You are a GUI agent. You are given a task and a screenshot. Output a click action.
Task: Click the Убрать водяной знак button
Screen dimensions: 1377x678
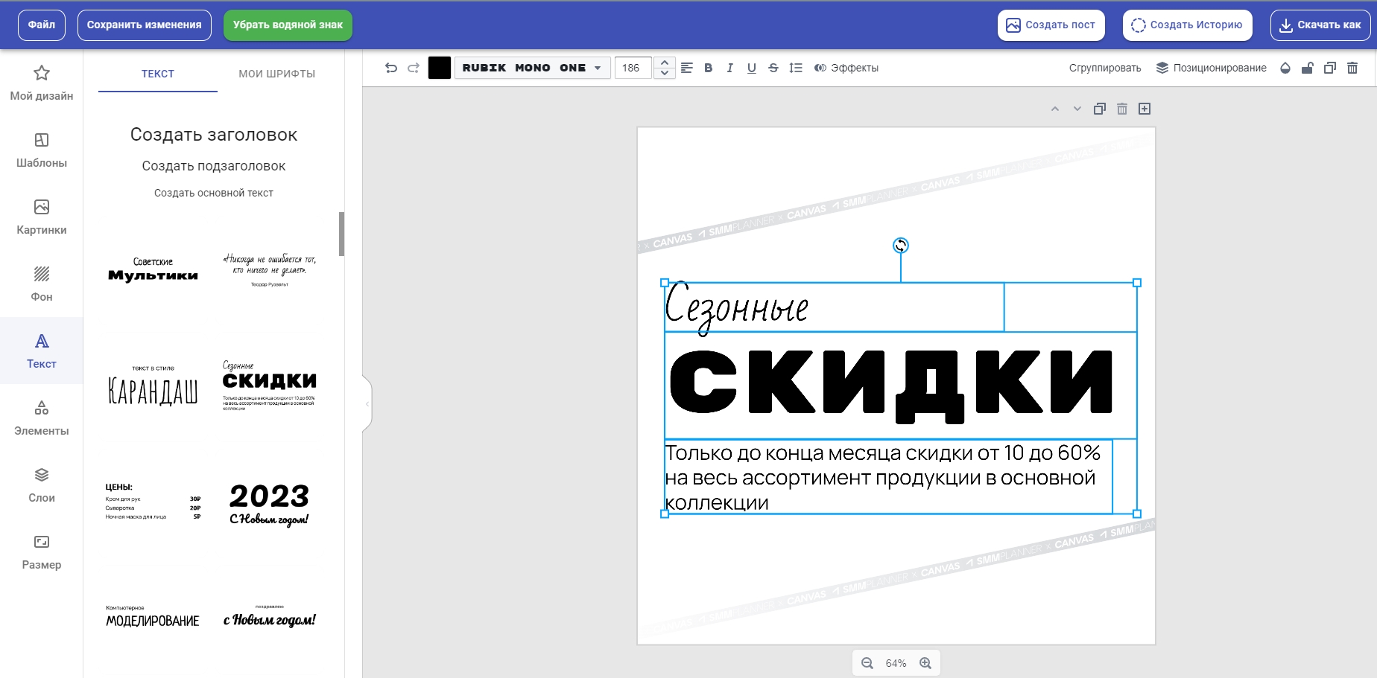(287, 25)
